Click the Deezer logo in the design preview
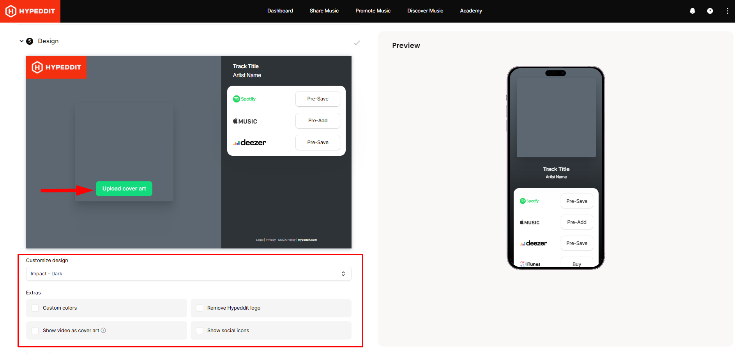The image size is (735, 354). point(249,143)
